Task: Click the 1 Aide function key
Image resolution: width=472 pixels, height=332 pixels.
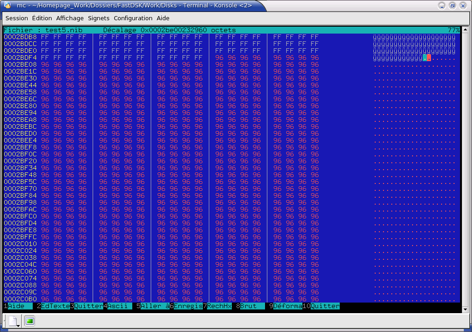Action: [18, 306]
